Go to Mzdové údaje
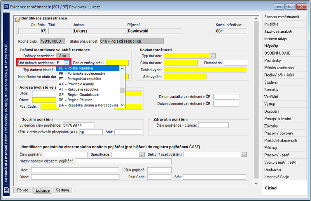 (x=284, y=39)
